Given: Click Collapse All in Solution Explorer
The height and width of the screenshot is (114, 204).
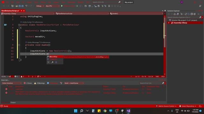Looking at the screenshot, I should pyautogui.click(x=192, y=14).
